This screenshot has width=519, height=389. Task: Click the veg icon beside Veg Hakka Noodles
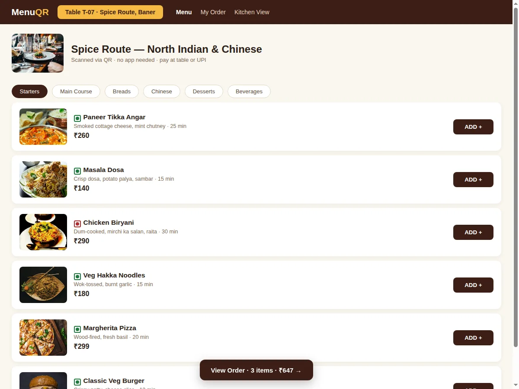pos(77,276)
